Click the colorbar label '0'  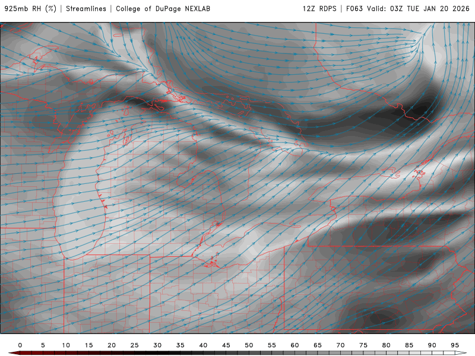(20, 345)
